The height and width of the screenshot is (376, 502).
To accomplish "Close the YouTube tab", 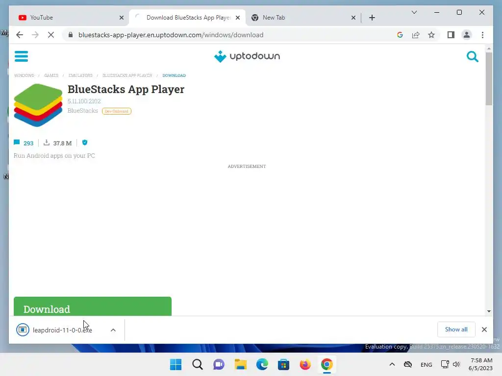I will coord(122,18).
